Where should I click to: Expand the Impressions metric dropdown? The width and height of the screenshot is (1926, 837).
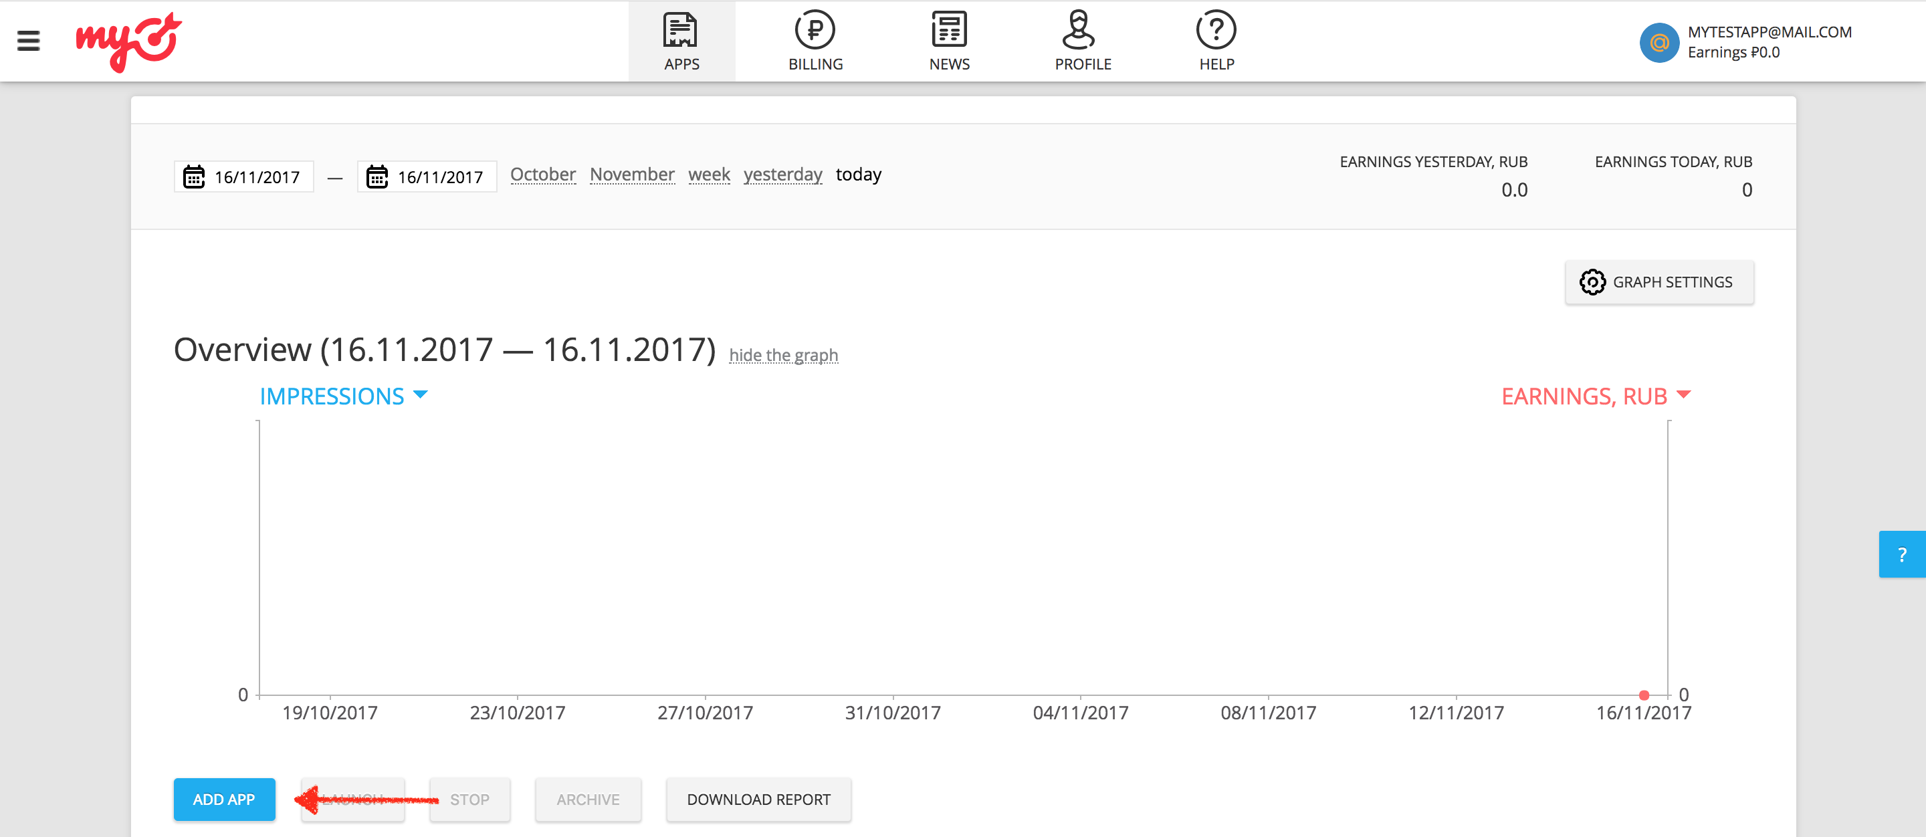click(x=343, y=395)
